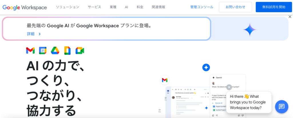Click the thumbs up icon in Gemini panel
The height and width of the screenshot is (118, 293).
239,115
